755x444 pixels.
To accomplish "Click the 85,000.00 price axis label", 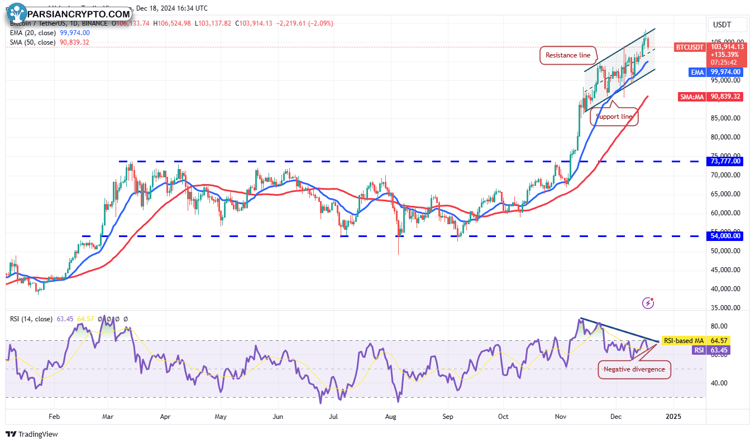I will coord(725,118).
